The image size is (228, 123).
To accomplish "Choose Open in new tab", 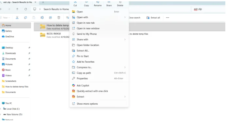I will [x=99, y=23].
